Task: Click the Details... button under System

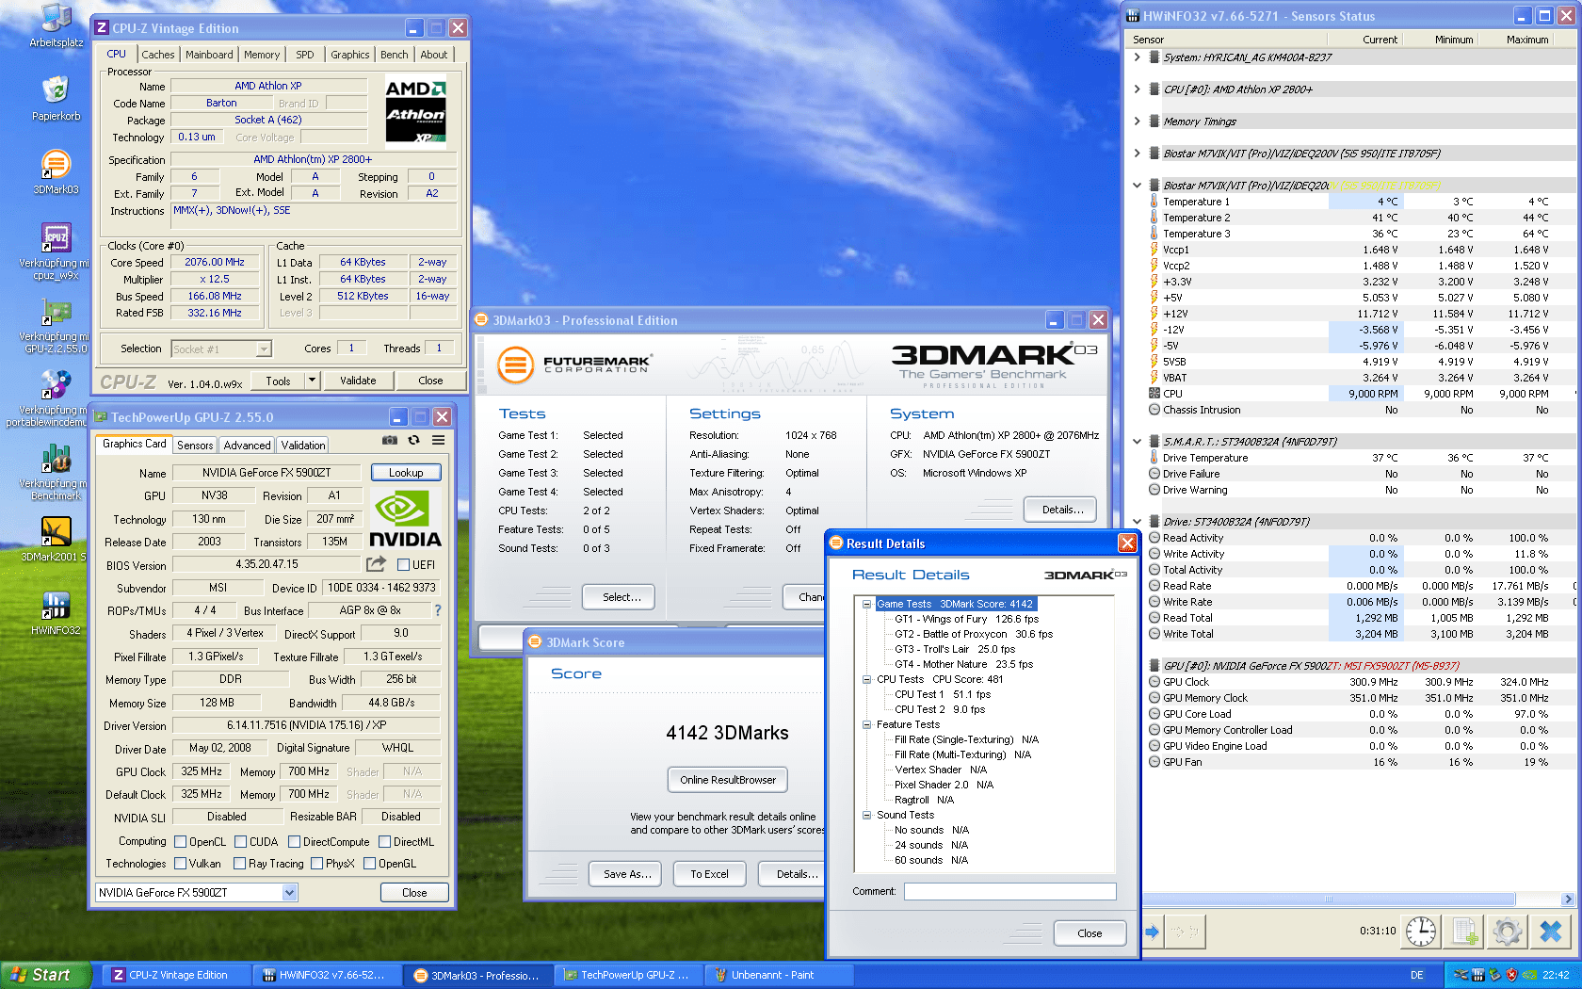Action: 1062,510
